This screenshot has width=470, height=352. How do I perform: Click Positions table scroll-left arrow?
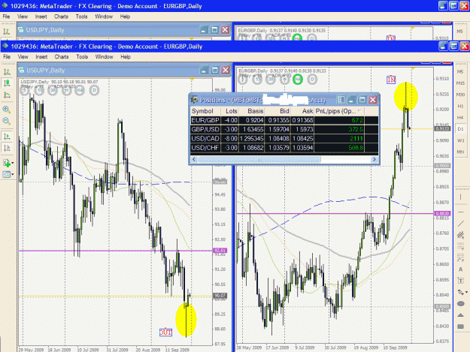coord(194,159)
